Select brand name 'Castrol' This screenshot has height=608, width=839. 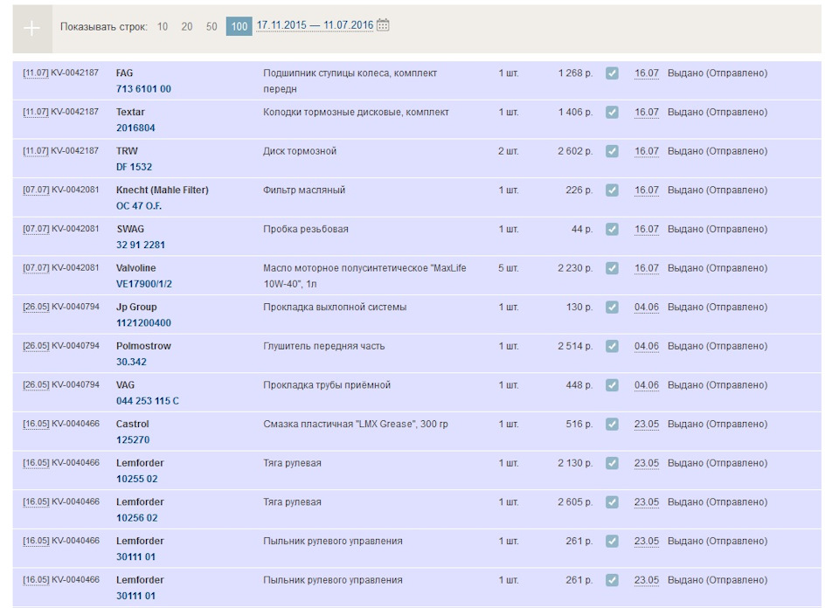(132, 425)
